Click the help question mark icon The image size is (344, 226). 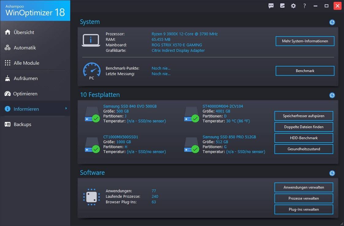tap(304, 6)
